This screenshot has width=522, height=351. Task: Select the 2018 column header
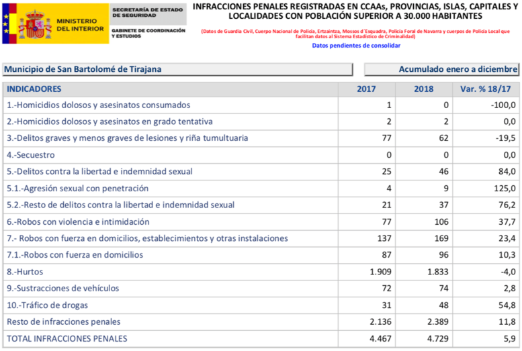[x=424, y=89]
